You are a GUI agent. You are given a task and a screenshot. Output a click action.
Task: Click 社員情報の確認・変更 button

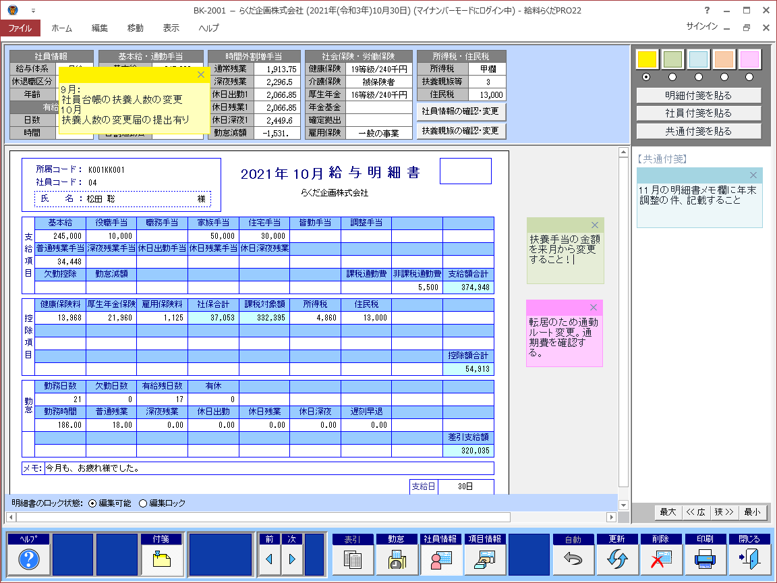[461, 111]
